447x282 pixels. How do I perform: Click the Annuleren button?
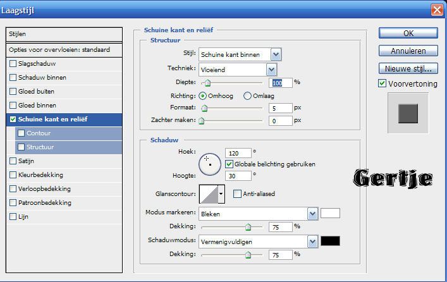408,51
